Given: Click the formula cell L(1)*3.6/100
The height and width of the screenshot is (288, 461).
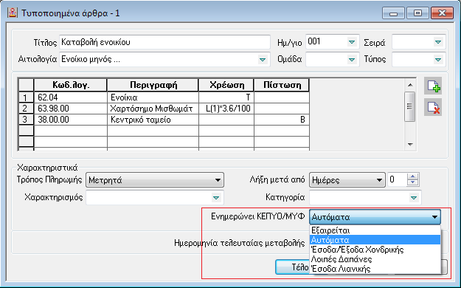Looking at the screenshot, I should click(x=226, y=109).
